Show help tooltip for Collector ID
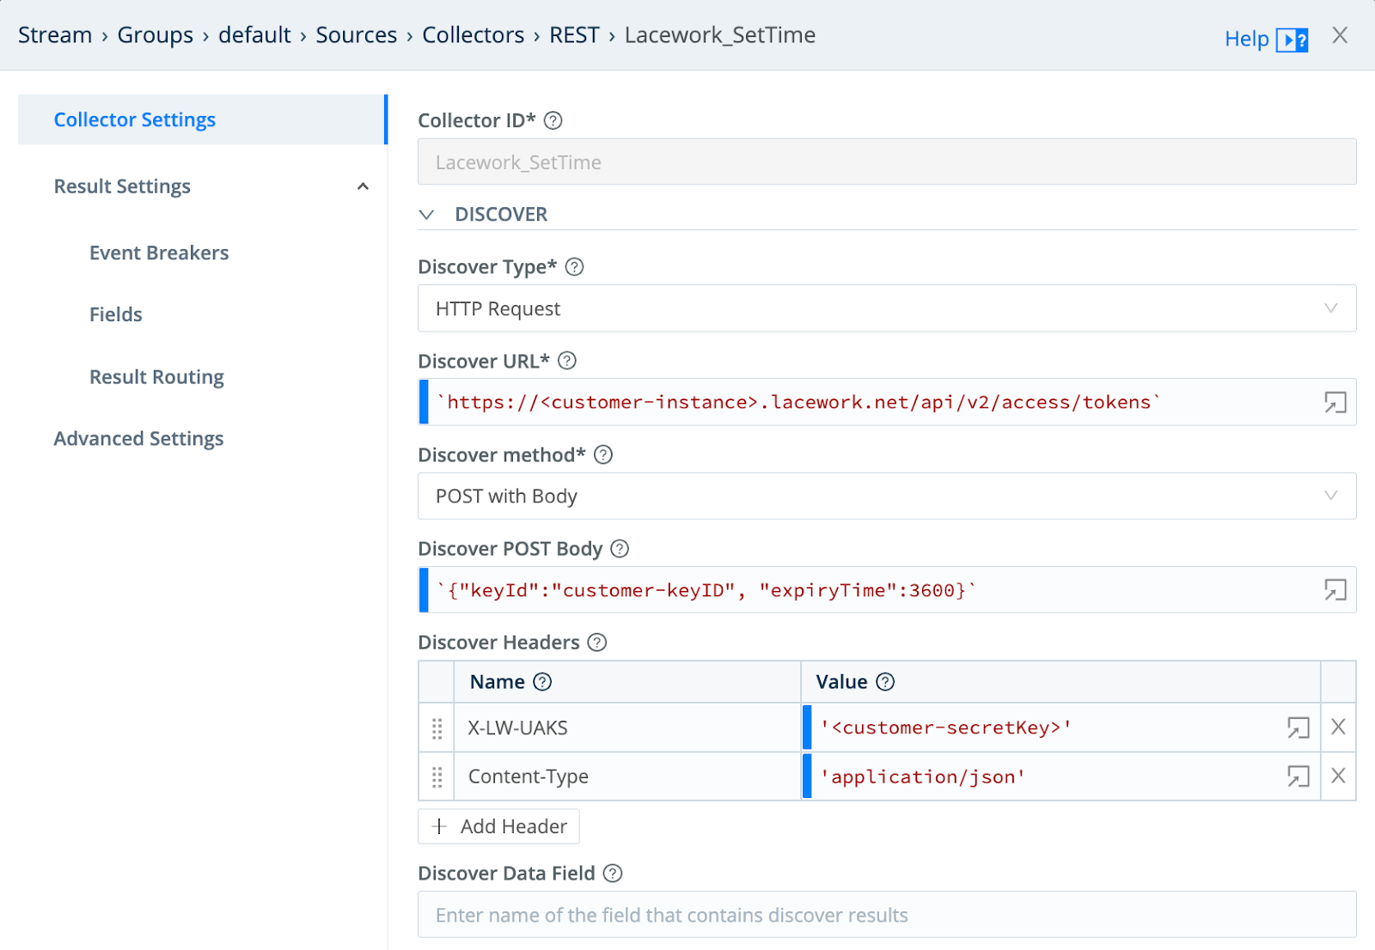Screen dimensions: 1375x950 coord(553,121)
